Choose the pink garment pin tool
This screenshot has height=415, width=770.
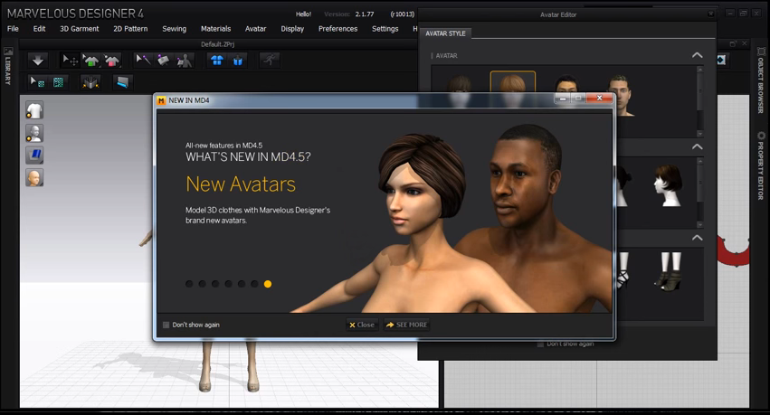(x=111, y=61)
